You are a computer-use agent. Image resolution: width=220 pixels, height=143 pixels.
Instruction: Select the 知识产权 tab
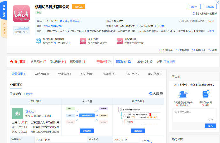[x=132, y=74]
